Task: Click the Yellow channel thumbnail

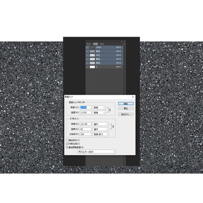Action: tap(92, 59)
